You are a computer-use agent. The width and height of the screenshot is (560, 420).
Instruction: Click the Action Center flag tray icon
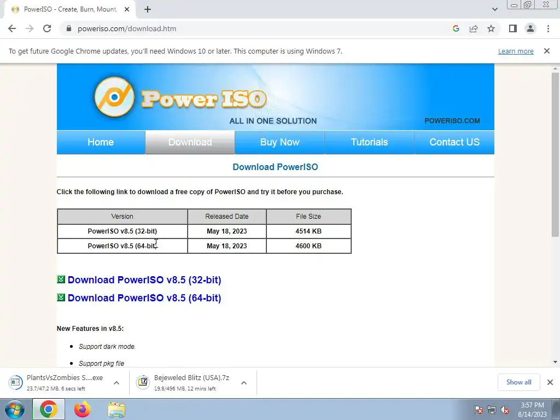pyautogui.click(x=479, y=410)
